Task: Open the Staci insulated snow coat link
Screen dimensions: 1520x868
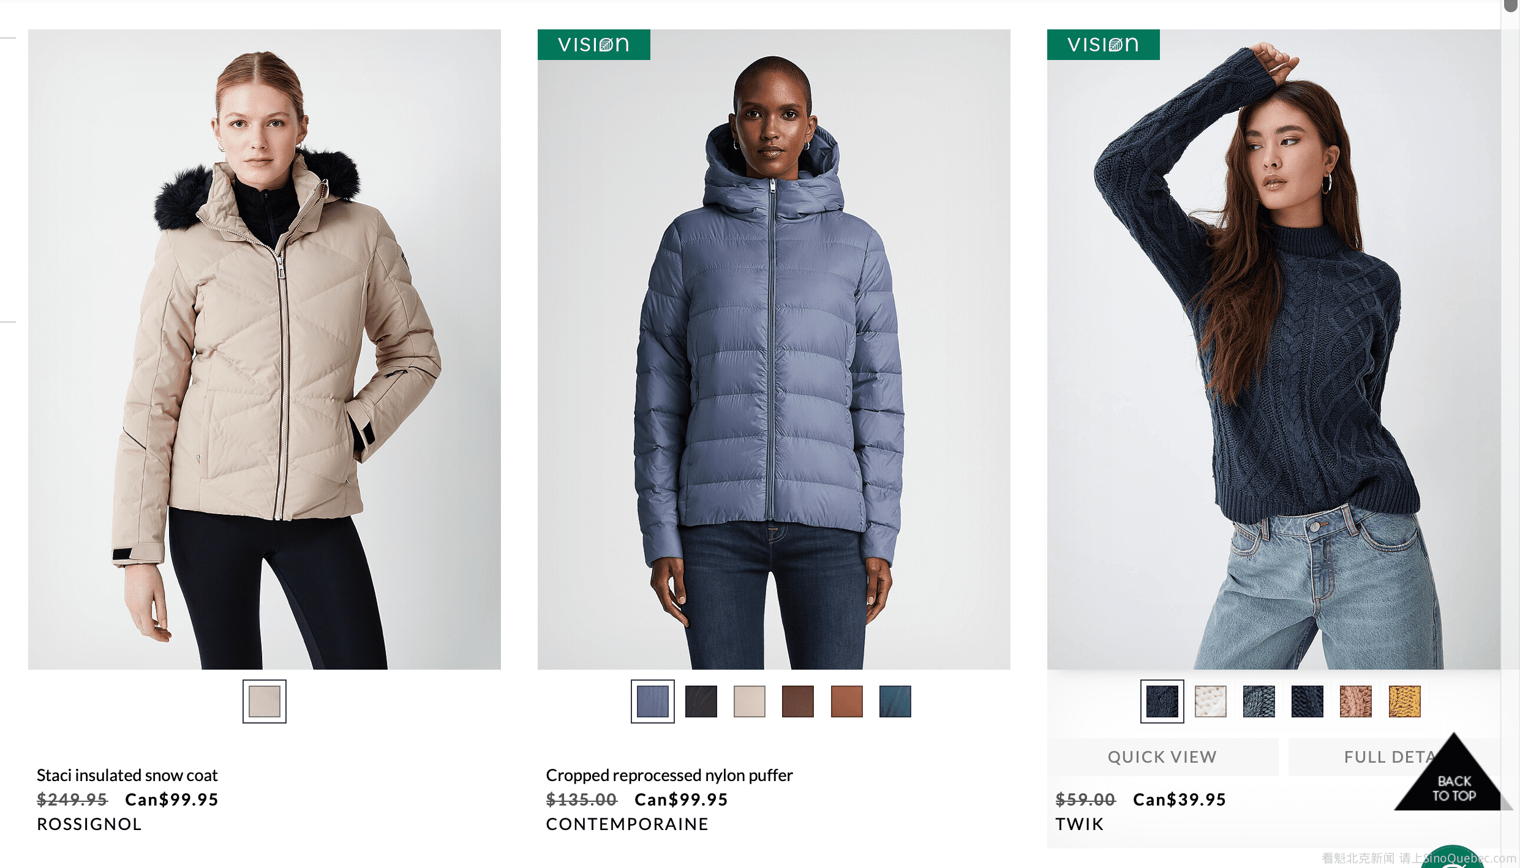Action: coord(127,776)
